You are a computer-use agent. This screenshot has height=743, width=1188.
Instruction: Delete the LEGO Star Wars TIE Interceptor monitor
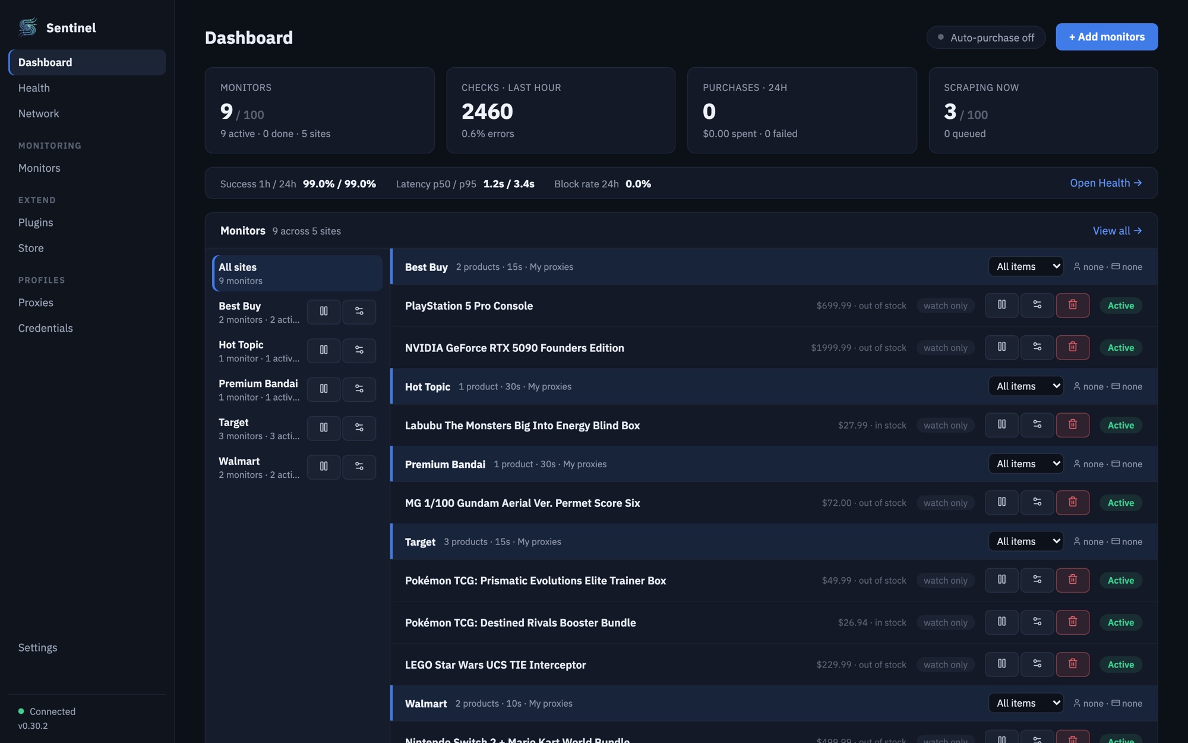(1073, 664)
